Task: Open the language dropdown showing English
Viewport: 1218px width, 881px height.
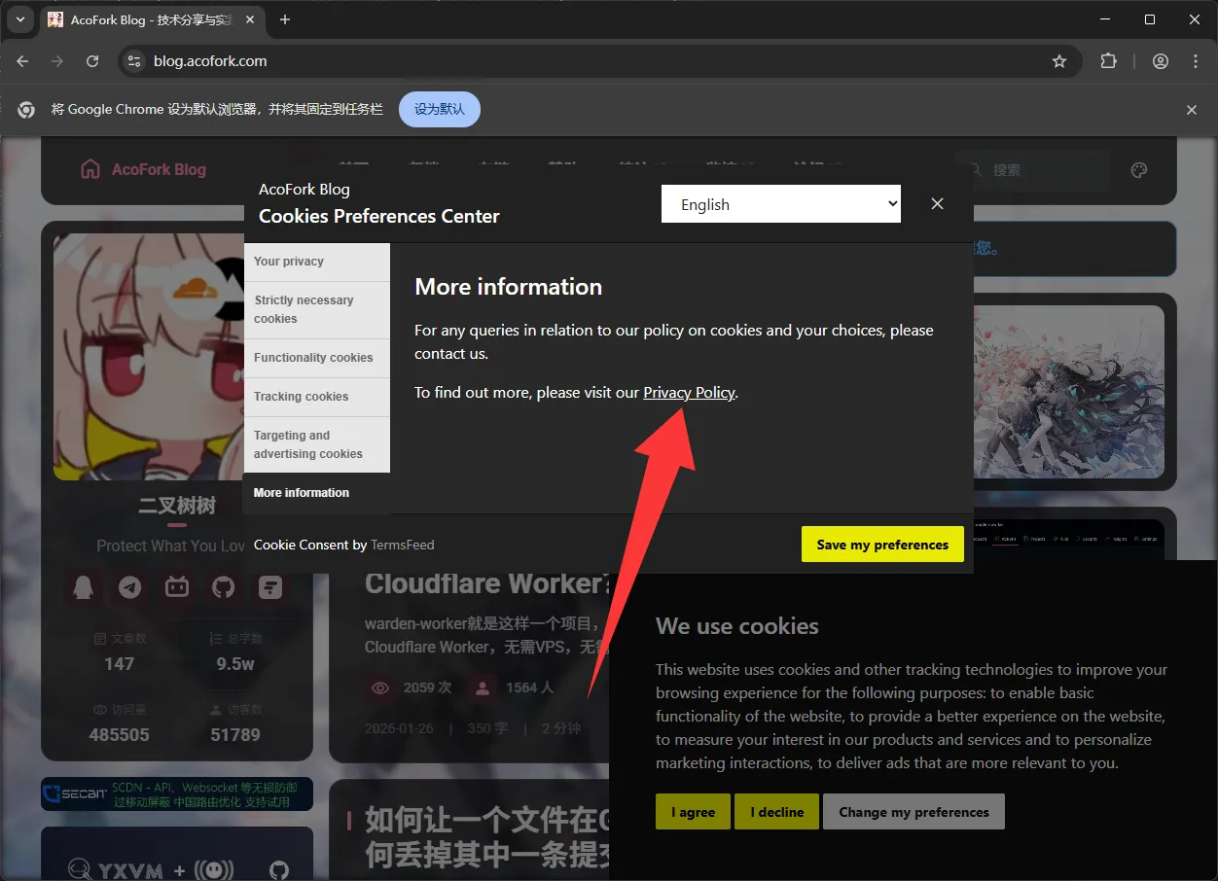Action: 780,204
